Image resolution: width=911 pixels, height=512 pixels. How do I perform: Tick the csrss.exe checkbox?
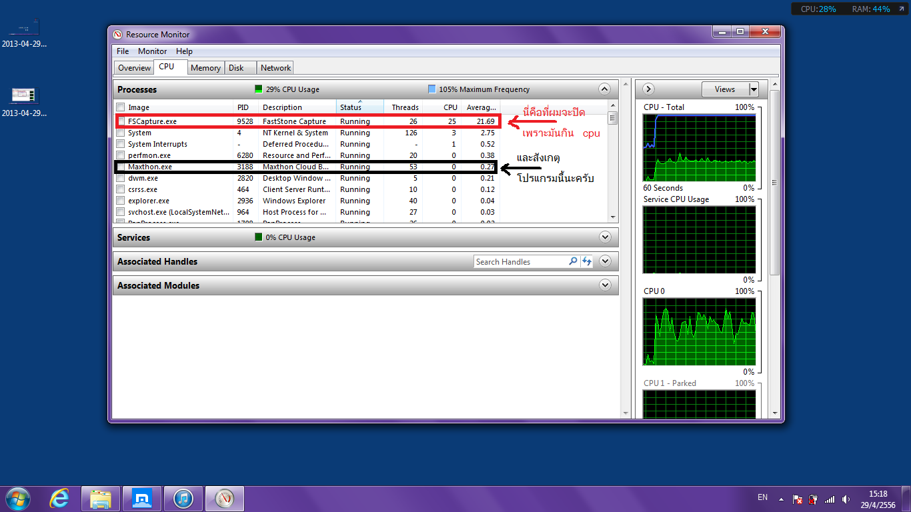tap(121, 189)
